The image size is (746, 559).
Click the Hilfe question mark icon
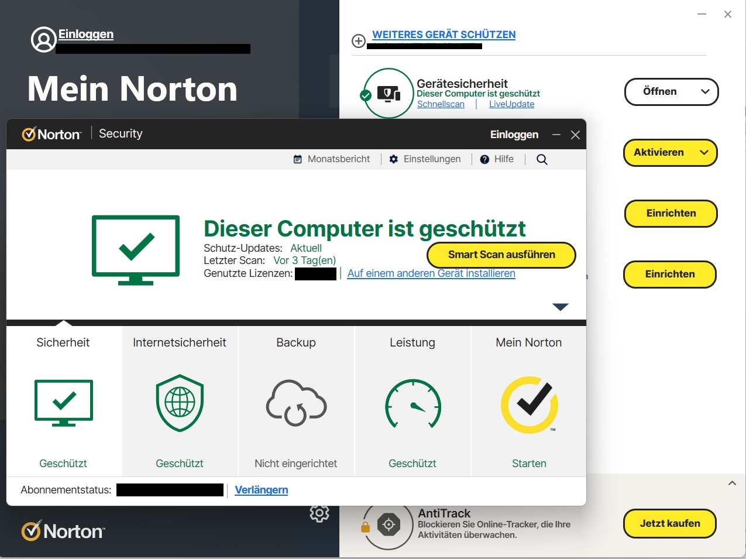[484, 159]
